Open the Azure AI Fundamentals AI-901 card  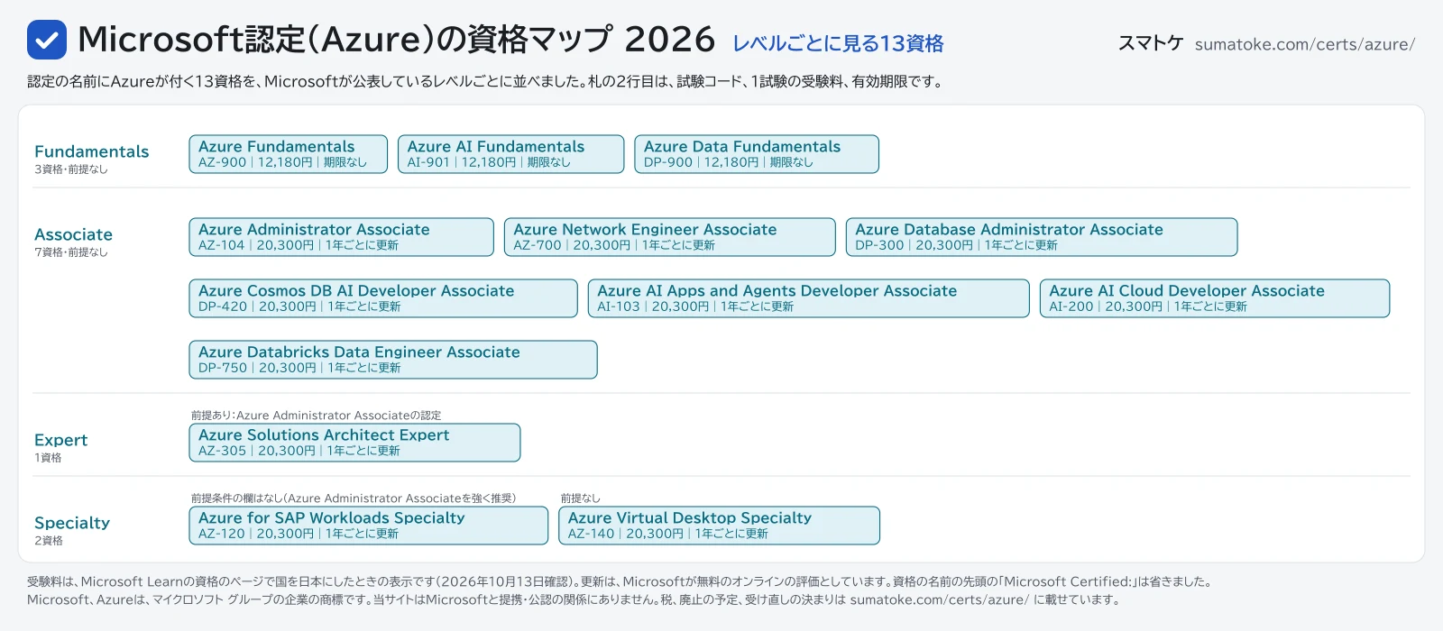point(511,154)
